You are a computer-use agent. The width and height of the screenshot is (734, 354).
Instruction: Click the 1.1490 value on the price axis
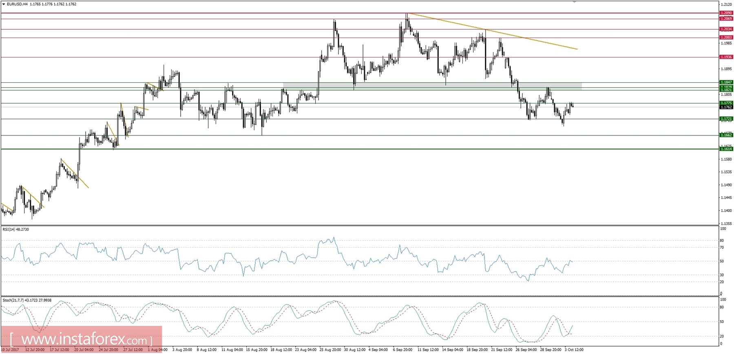click(x=726, y=185)
